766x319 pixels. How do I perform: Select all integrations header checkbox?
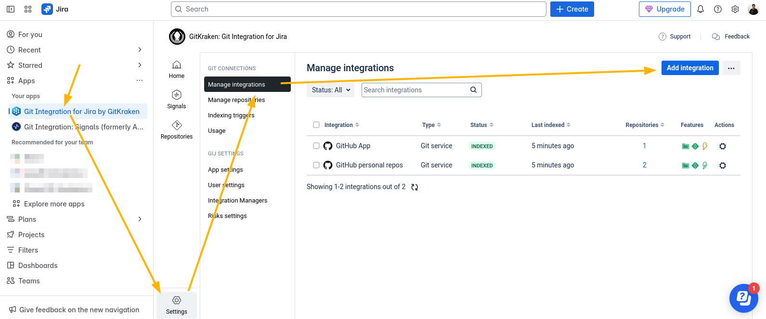(316, 125)
